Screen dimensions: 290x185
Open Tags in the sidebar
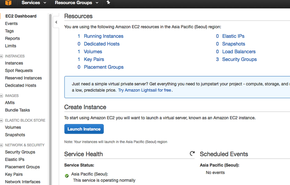(x=9, y=31)
